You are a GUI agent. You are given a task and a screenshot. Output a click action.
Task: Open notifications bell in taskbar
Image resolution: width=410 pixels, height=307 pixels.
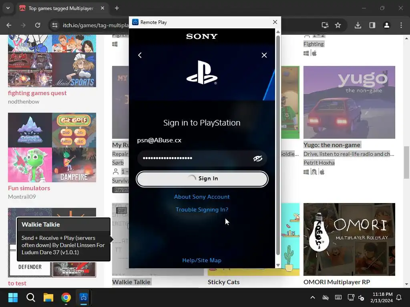399,297
